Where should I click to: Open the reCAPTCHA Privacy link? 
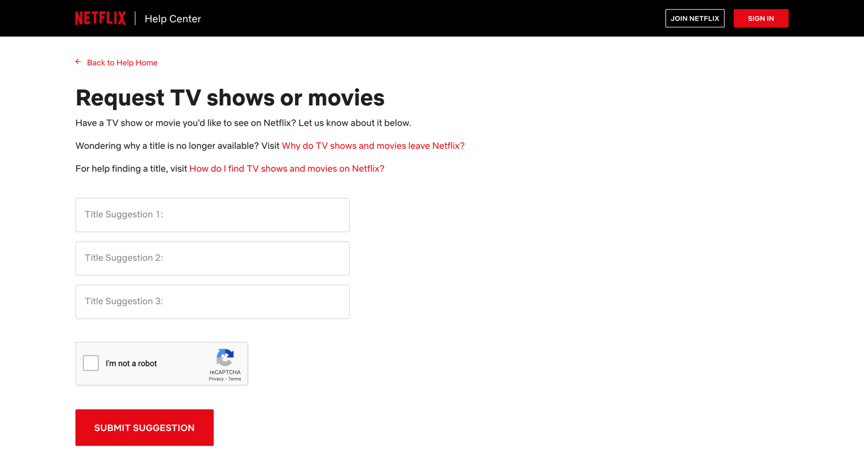click(216, 379)
